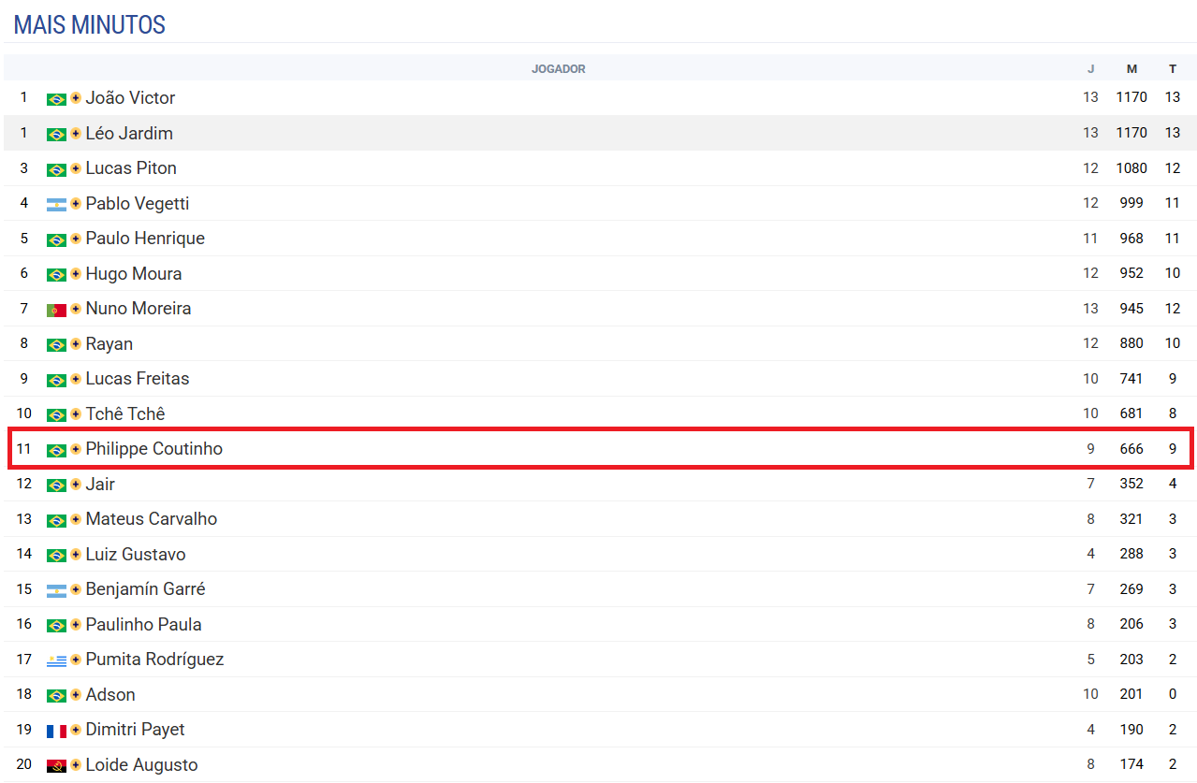Open Paulinho Paula player link

143,624
